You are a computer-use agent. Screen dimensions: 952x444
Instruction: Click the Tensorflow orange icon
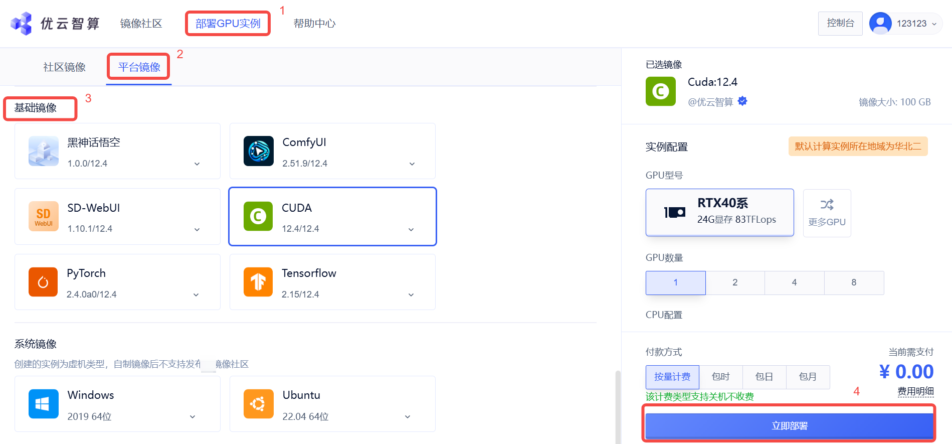point(258,282)
